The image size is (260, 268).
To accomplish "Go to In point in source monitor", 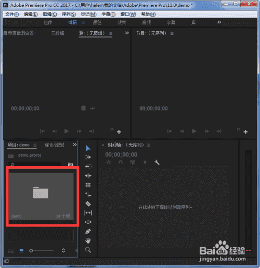I will [42, 131].
